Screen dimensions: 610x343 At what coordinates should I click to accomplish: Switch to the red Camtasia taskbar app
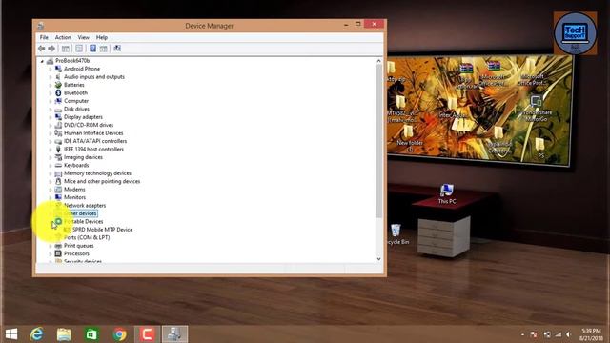point(147,334)
